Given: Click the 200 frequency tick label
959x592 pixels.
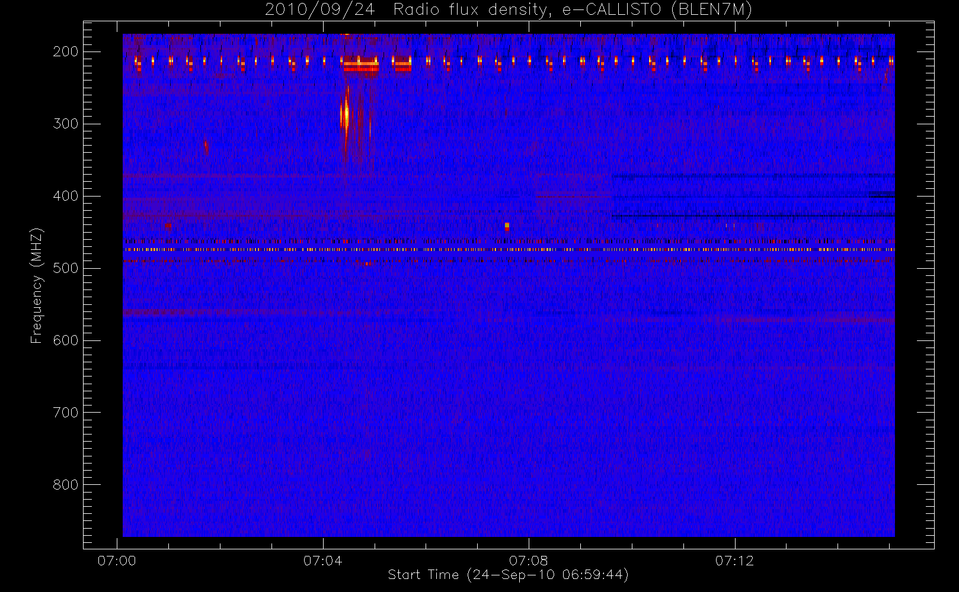Looking at the screenshot, I should click(65, 52).
